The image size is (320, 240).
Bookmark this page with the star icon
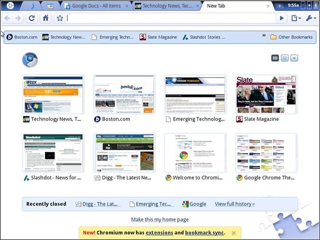tap(60, 18)
